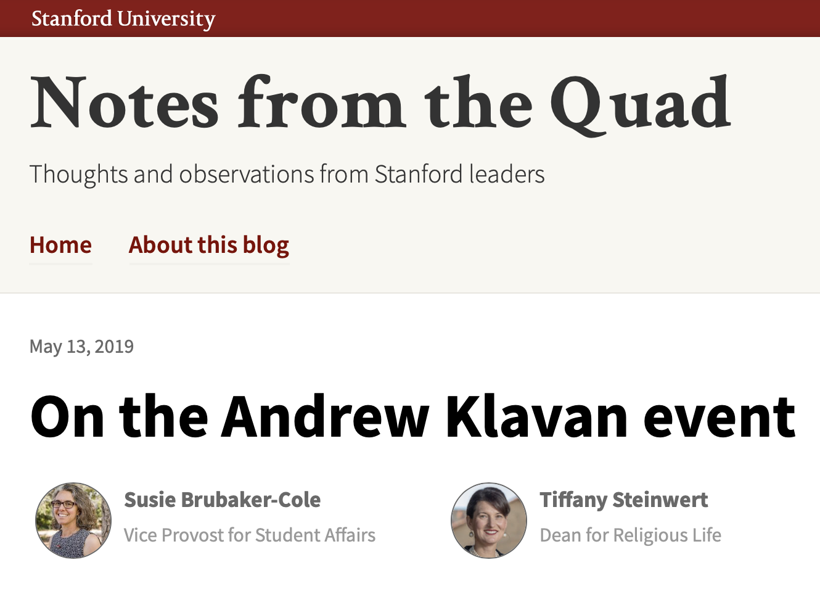Click the May 13, 2019 post date
The width and height of the screenshot is (820, 602).
[x=81, y=347]
